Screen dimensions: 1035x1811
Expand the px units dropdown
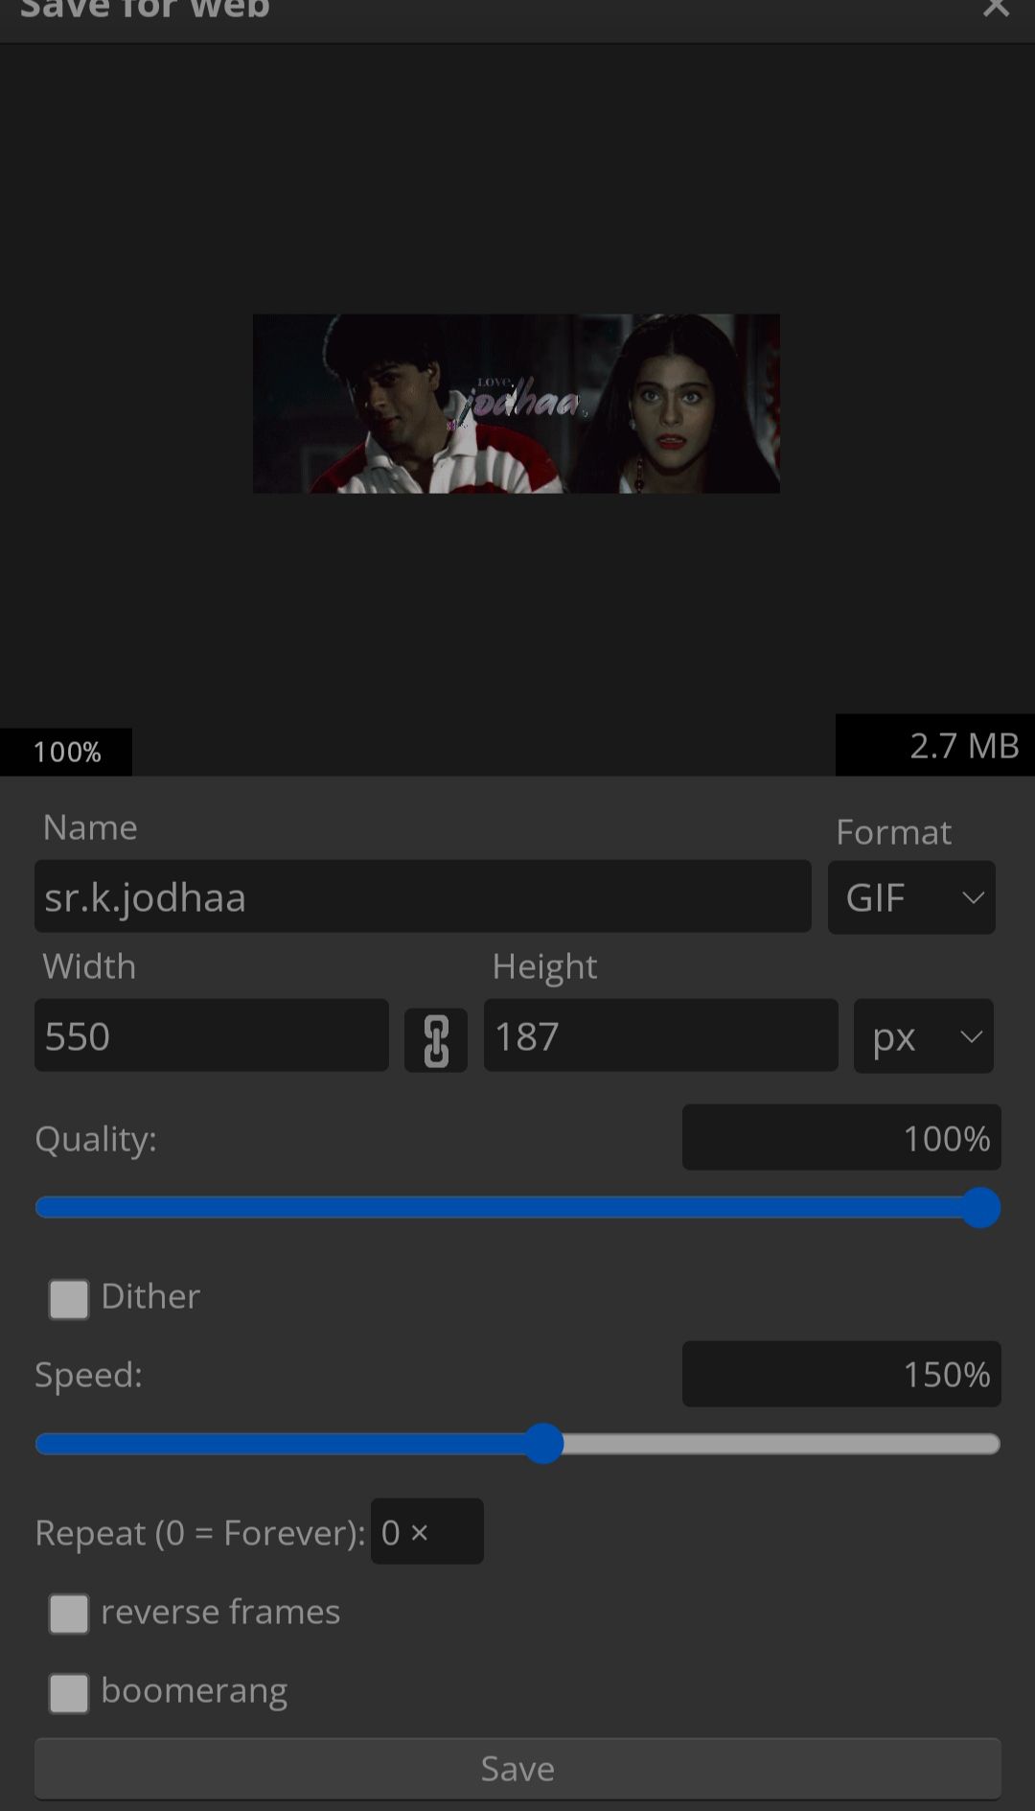(x=923, y=1036)
